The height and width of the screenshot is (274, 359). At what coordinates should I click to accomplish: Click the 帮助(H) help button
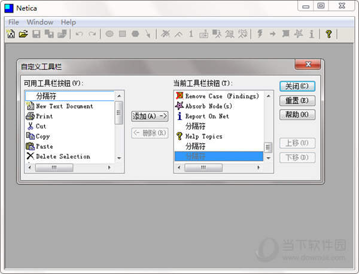pos(297,115)
